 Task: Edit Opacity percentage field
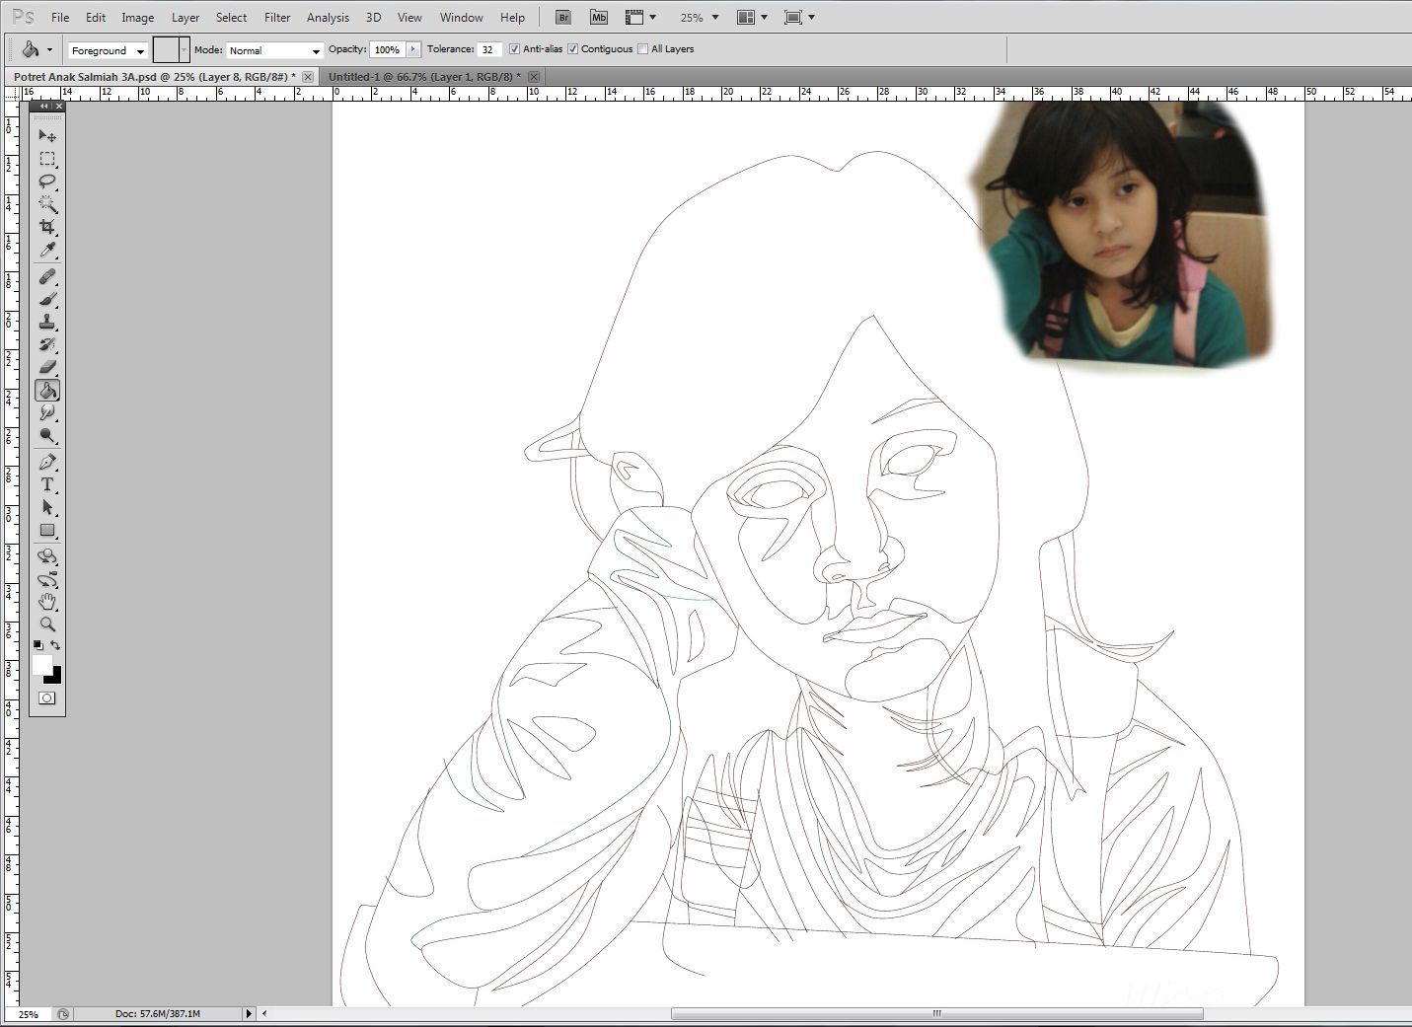tap(388, 49)
